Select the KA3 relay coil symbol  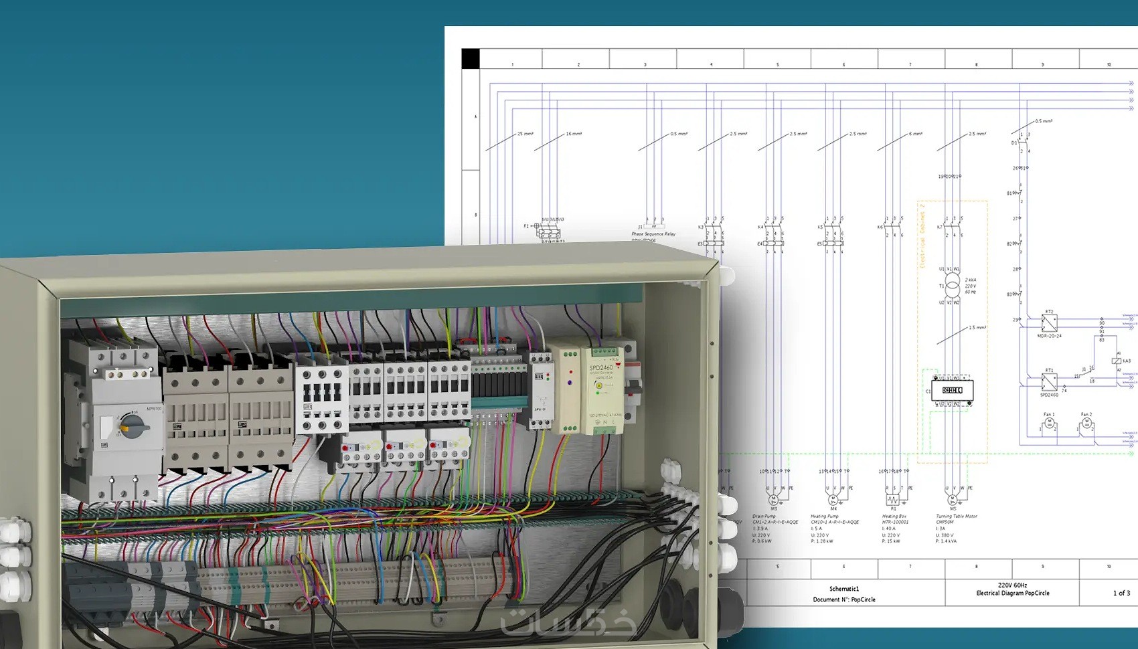[1115, 361]
